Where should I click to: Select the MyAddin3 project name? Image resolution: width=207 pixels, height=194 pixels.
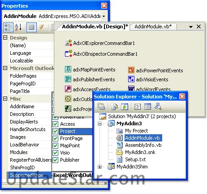point(129,123)
